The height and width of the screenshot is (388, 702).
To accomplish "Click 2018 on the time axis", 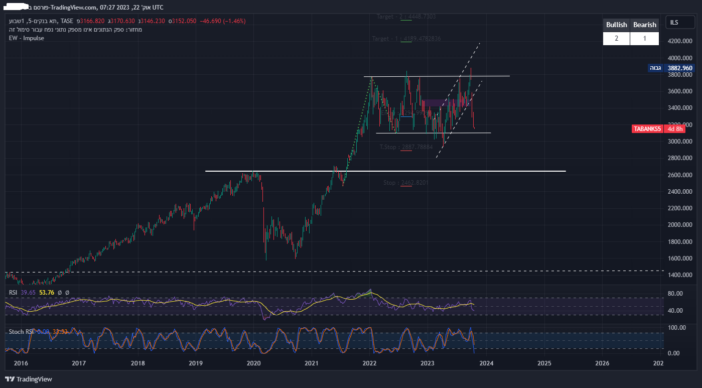I will pos(137,363).
